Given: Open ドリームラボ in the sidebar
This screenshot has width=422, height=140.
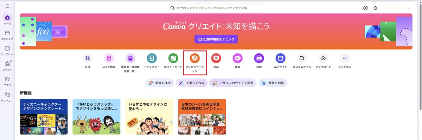Looking at the screenshot, I should coord(7,97).
